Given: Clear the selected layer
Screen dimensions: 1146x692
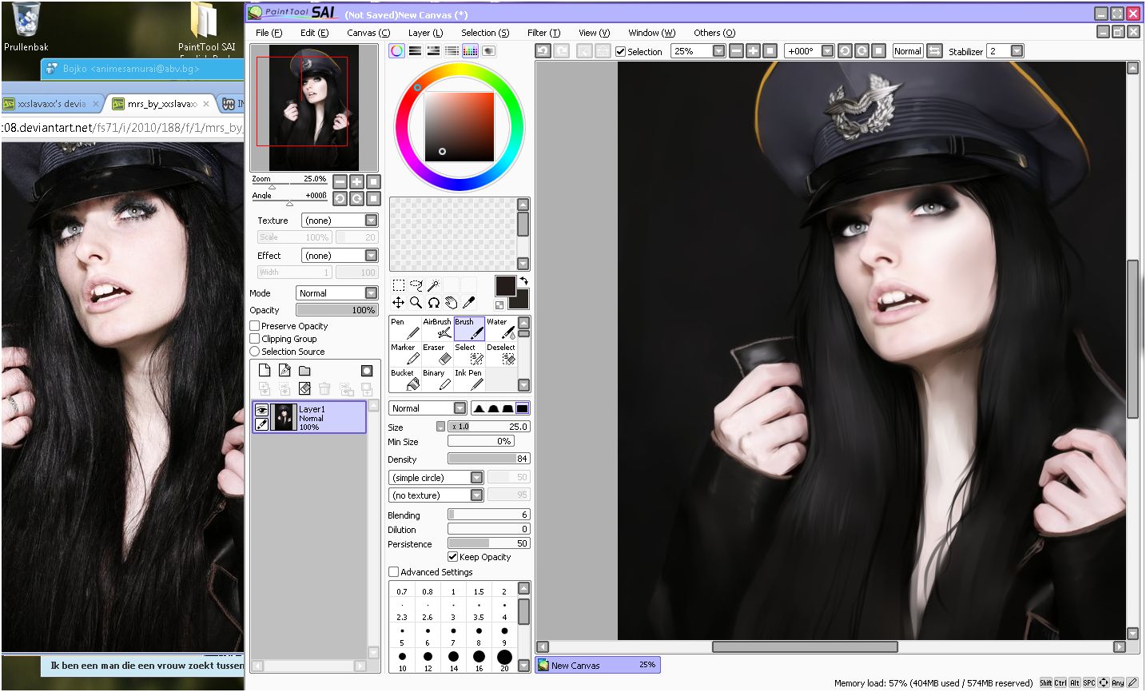Looking at the screenshot, I should [304, 389].
